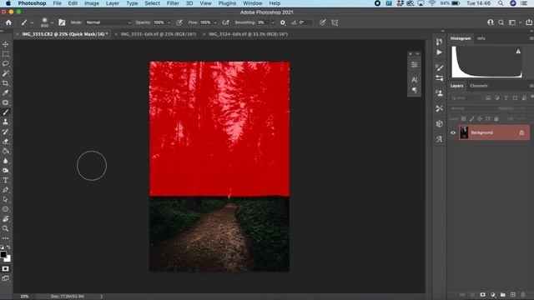Select the Dodge tool

point(6,170)
